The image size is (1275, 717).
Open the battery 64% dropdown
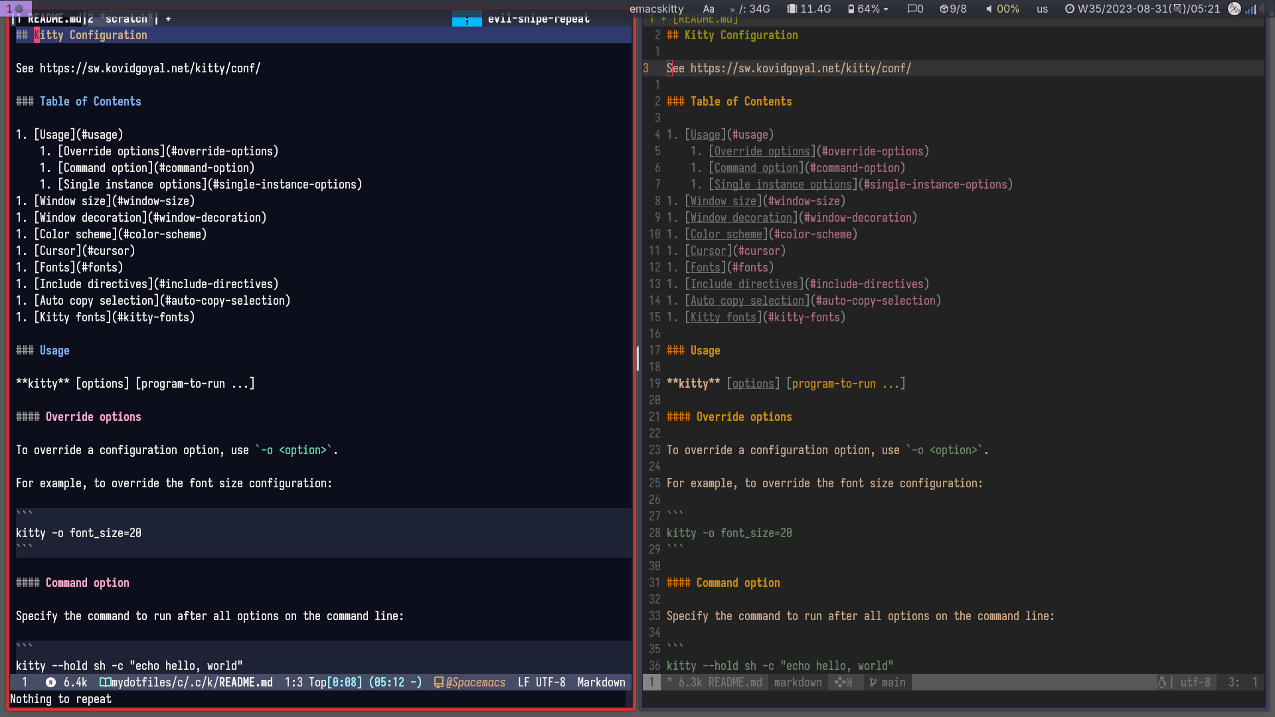[x=868, y=9]
